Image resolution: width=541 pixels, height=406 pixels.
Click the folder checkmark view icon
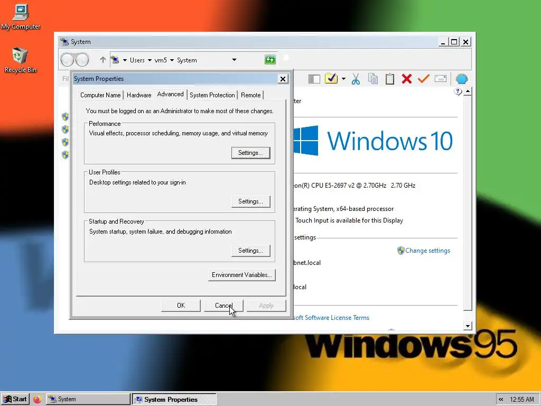point(331,78)
